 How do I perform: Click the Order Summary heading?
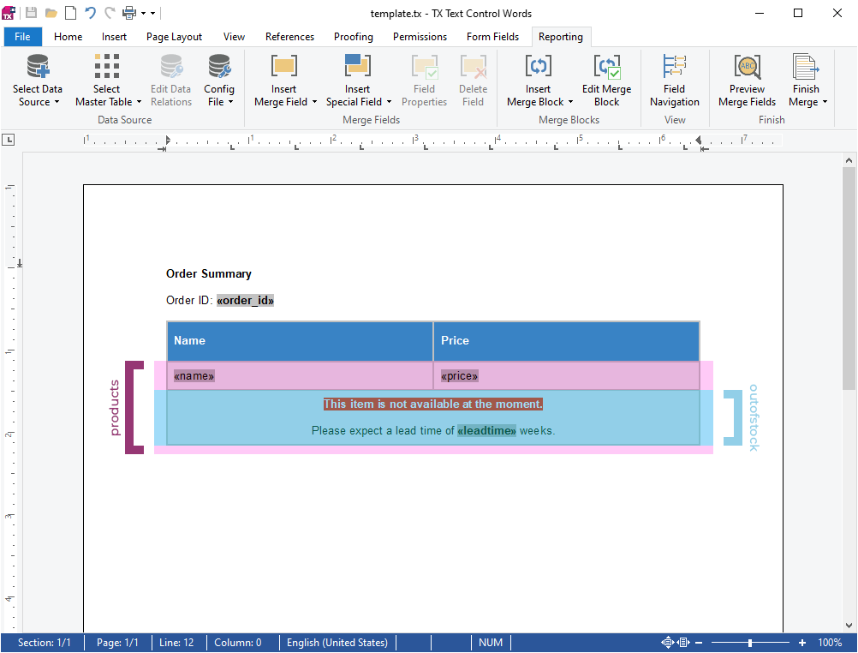[208, 273]
